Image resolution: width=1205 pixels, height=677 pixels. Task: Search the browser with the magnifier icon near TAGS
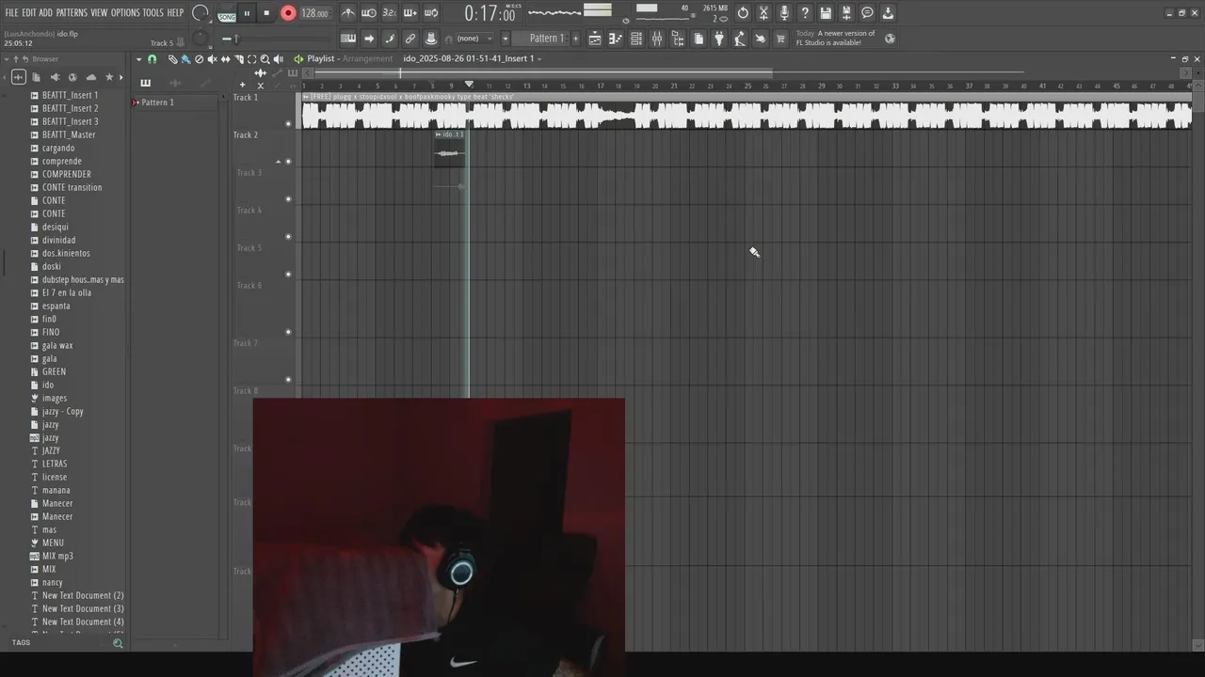pos(118,643)
